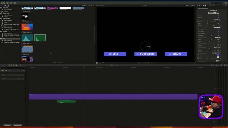
Task: Click the Edit Roles button
Action: pyautogui.click(x=7, y=125)
